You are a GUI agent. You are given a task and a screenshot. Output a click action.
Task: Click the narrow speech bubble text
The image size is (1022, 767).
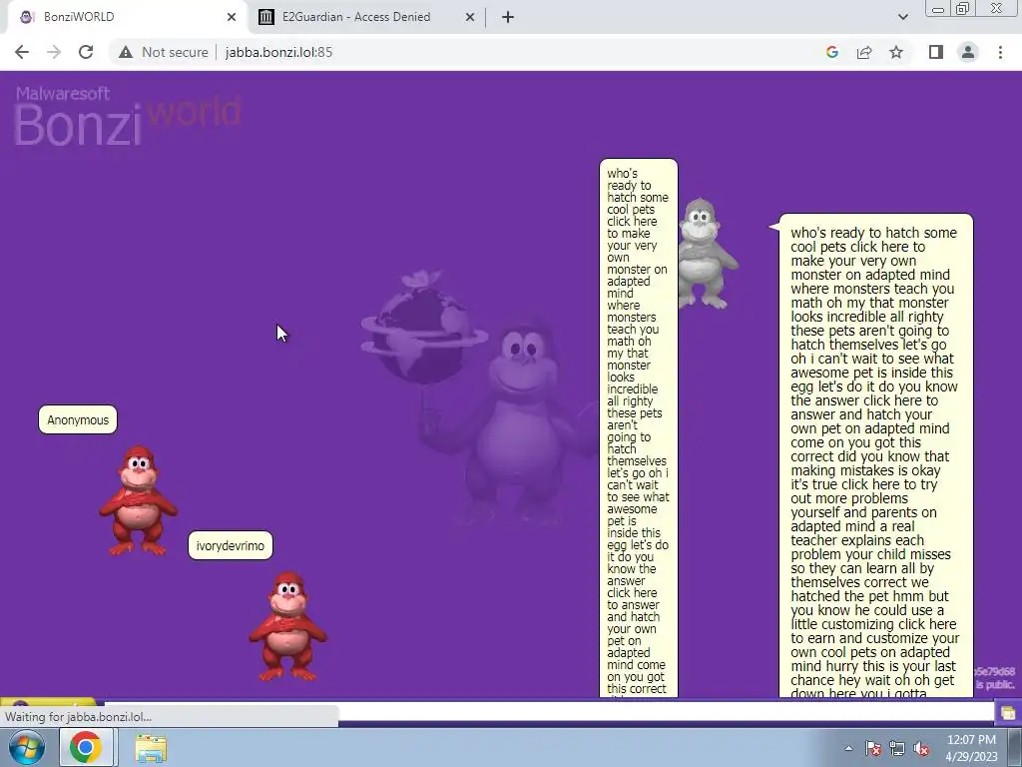pos(638,428)
